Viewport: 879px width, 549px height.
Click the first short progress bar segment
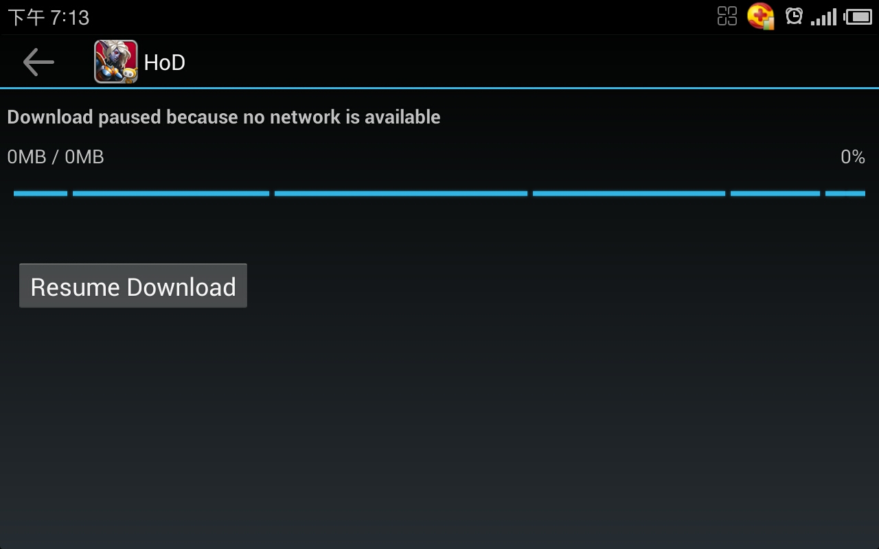41,194
